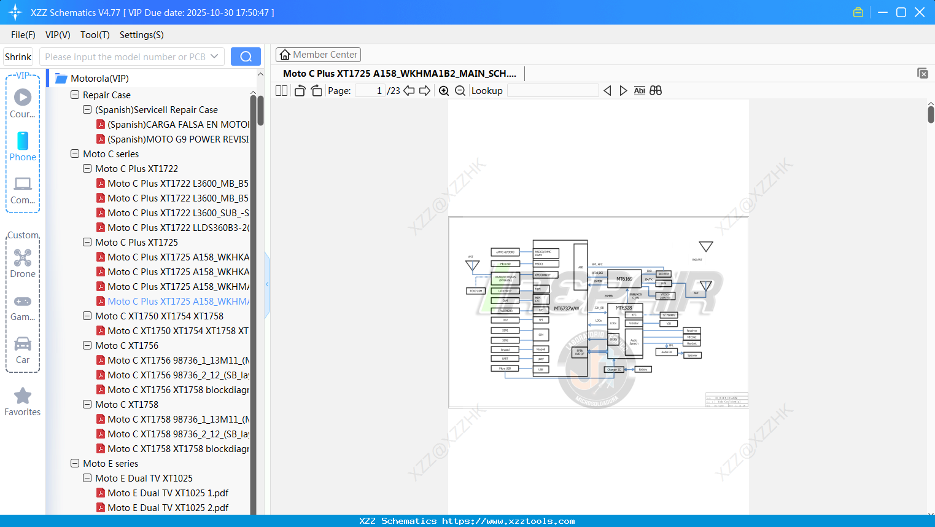Open the Tool(T) menu
935x527 pixels.
tap(95, 35)
